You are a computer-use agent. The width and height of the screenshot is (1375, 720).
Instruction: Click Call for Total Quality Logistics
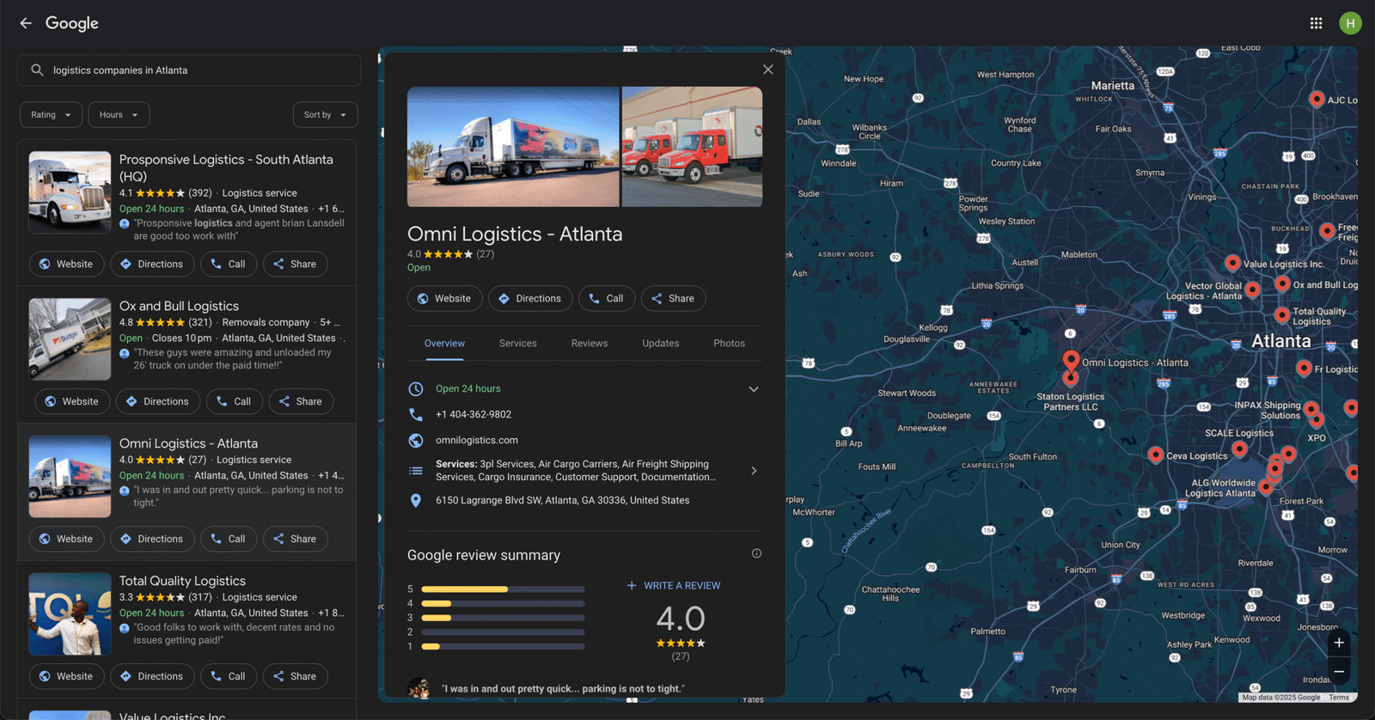pyautogui.click(x=229, y=677)
